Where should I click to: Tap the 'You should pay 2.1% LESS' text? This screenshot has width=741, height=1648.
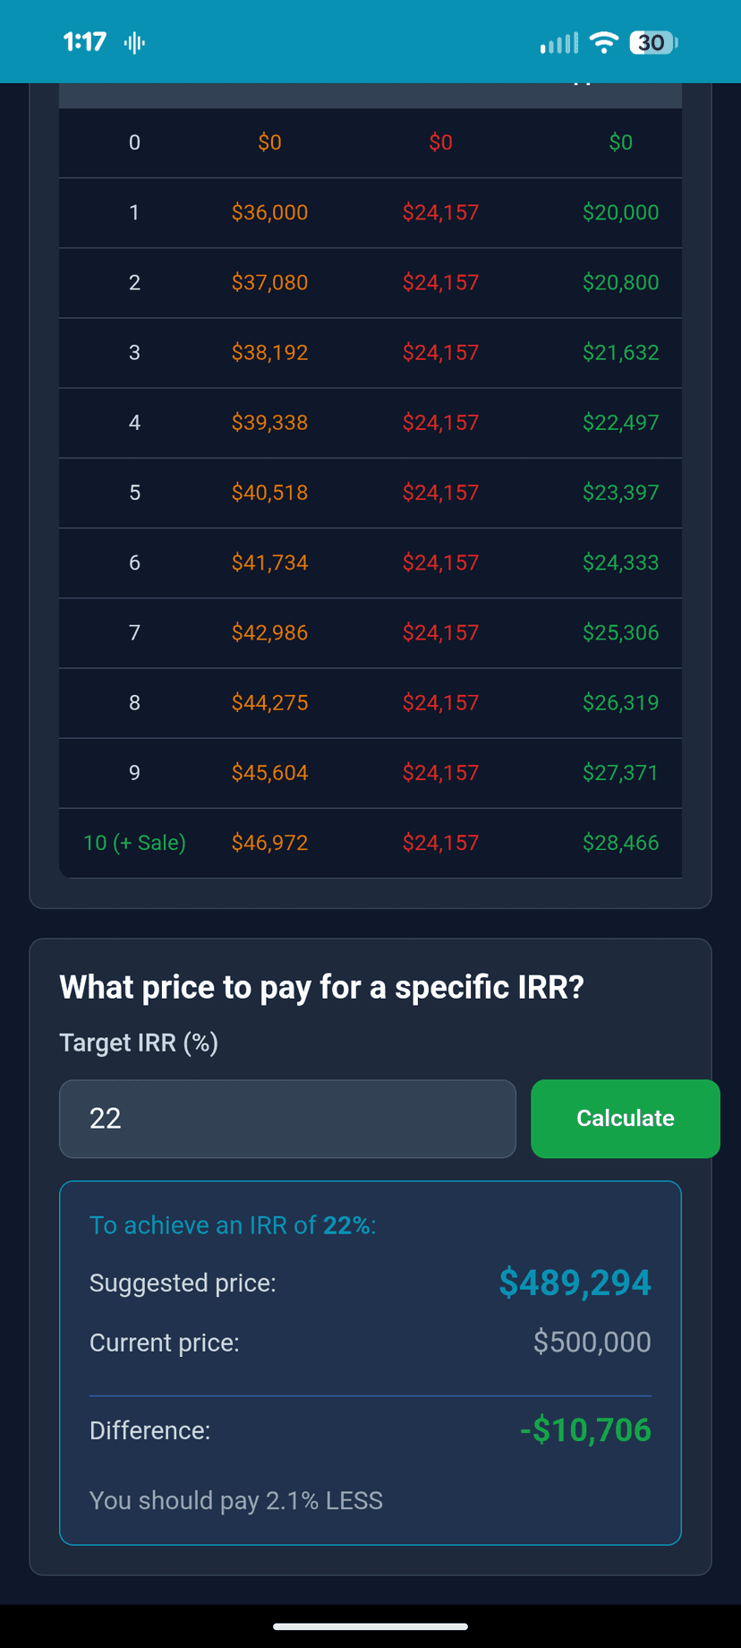(236, 1500)
